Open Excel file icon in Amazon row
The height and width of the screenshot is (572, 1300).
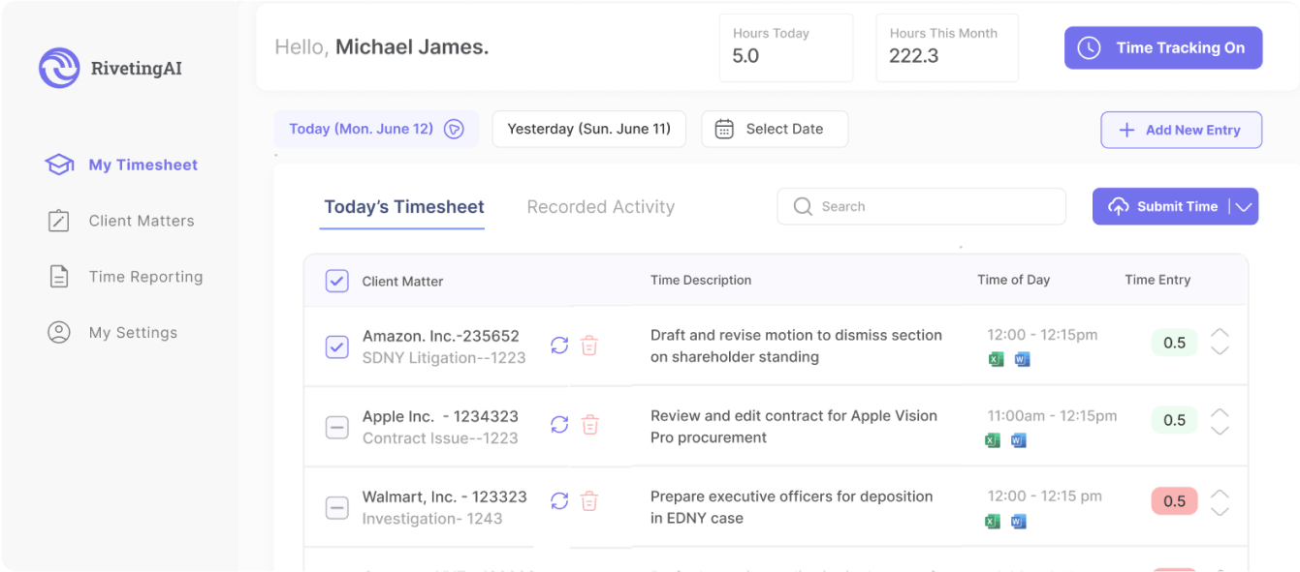pyautogui.click(x=994, y=360)
